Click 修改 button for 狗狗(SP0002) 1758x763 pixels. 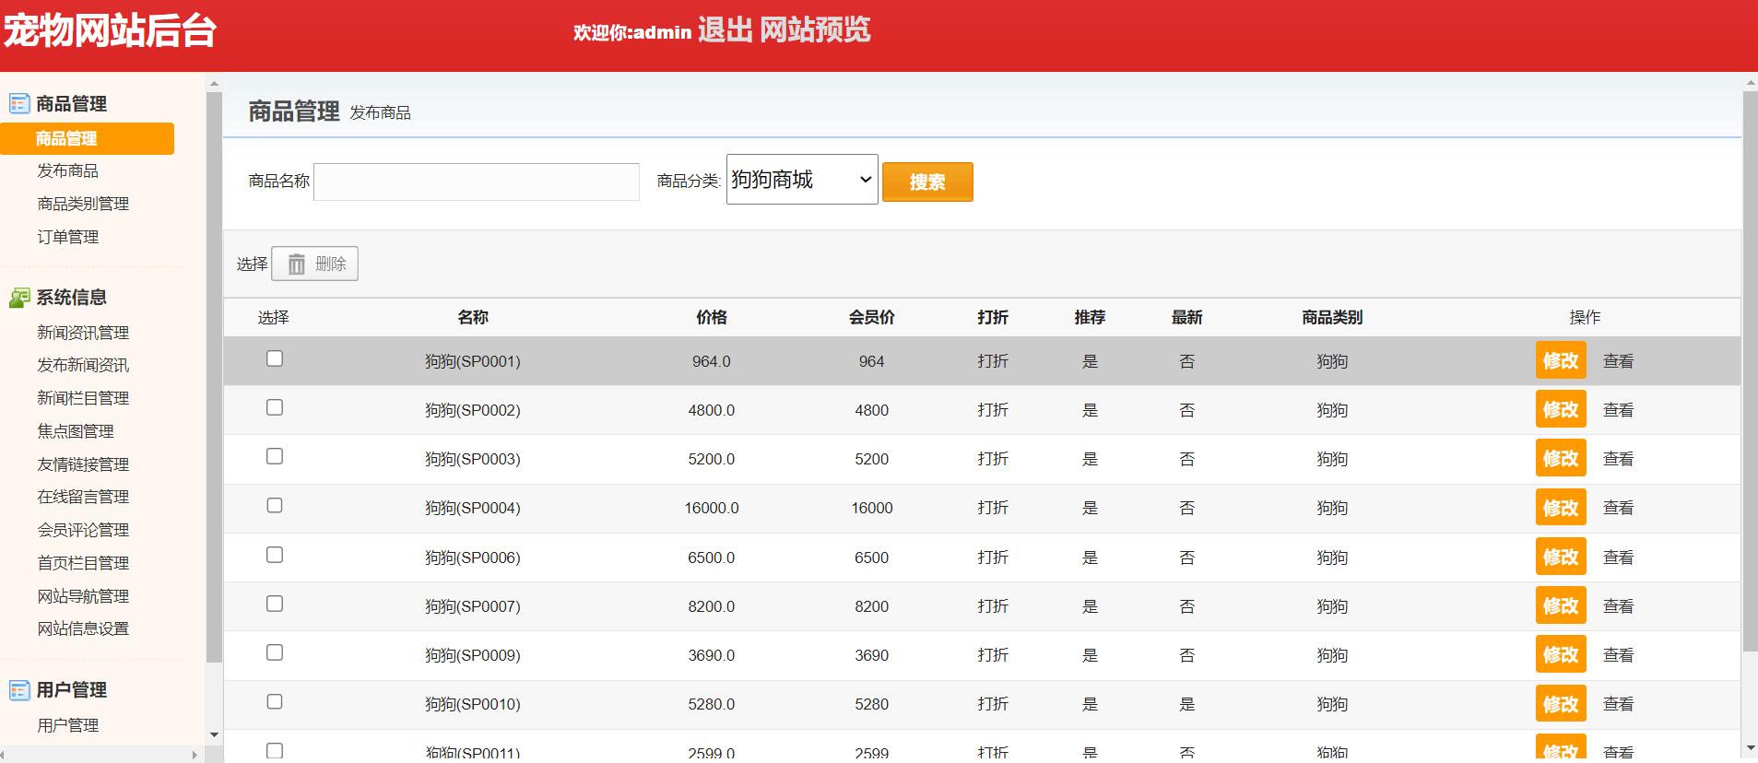1561,409
